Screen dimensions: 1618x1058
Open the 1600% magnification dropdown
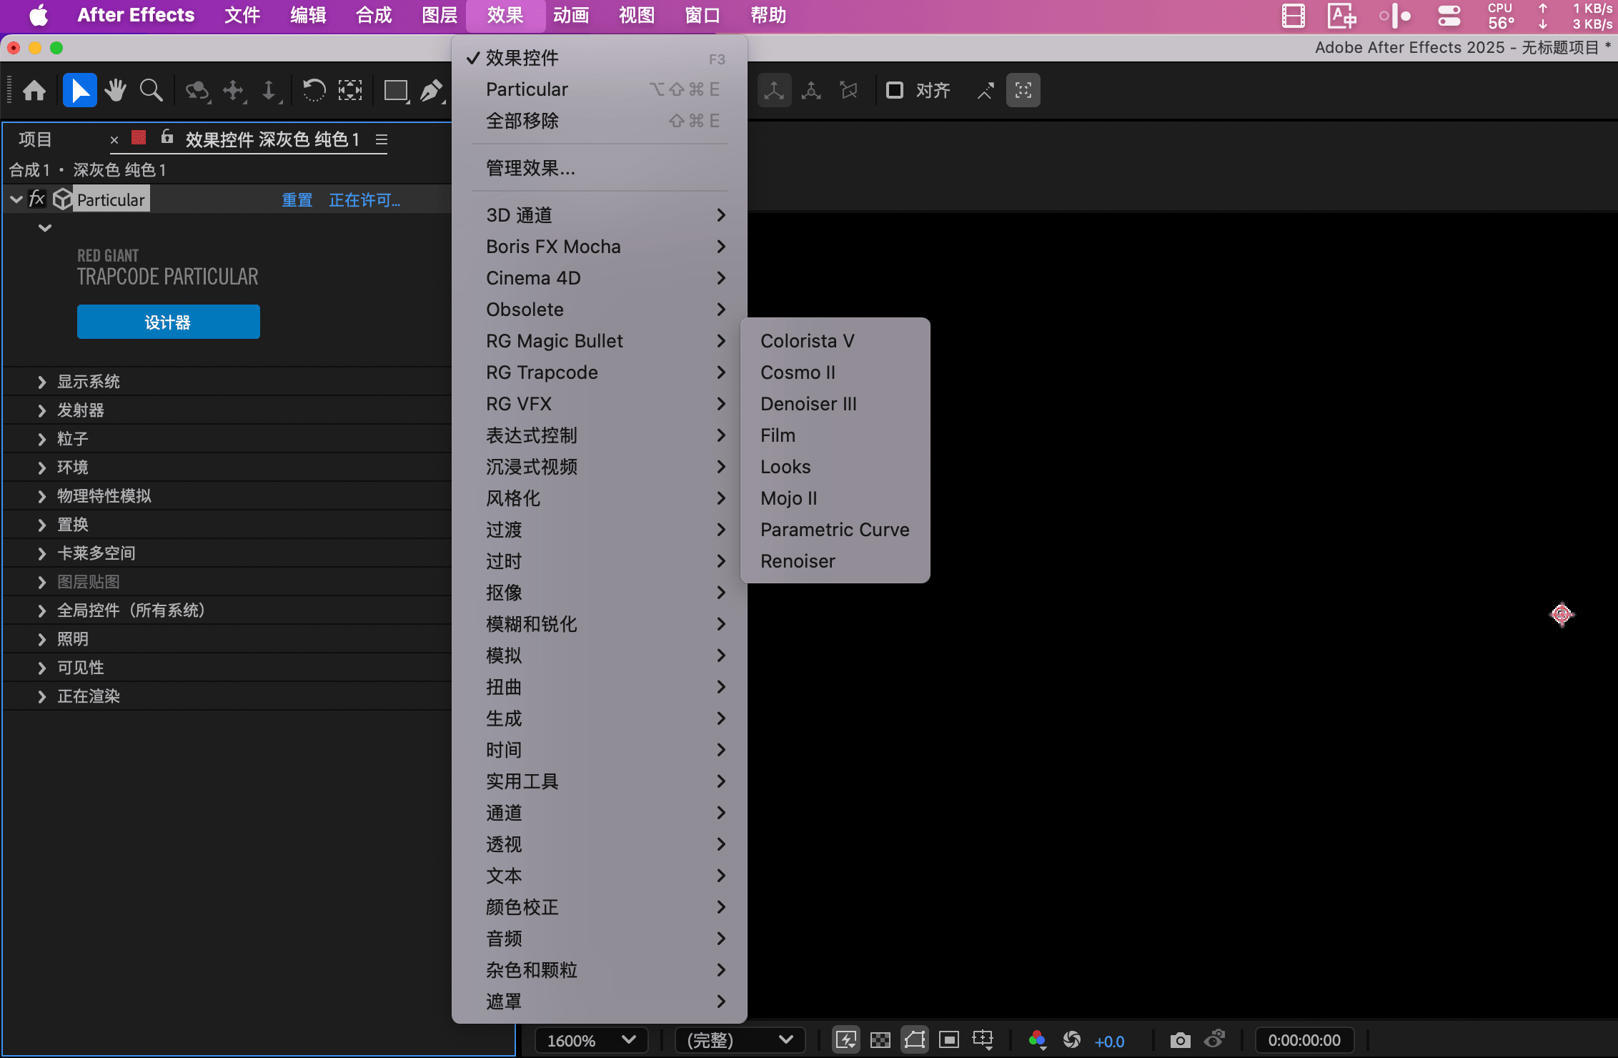(591, 1040)
